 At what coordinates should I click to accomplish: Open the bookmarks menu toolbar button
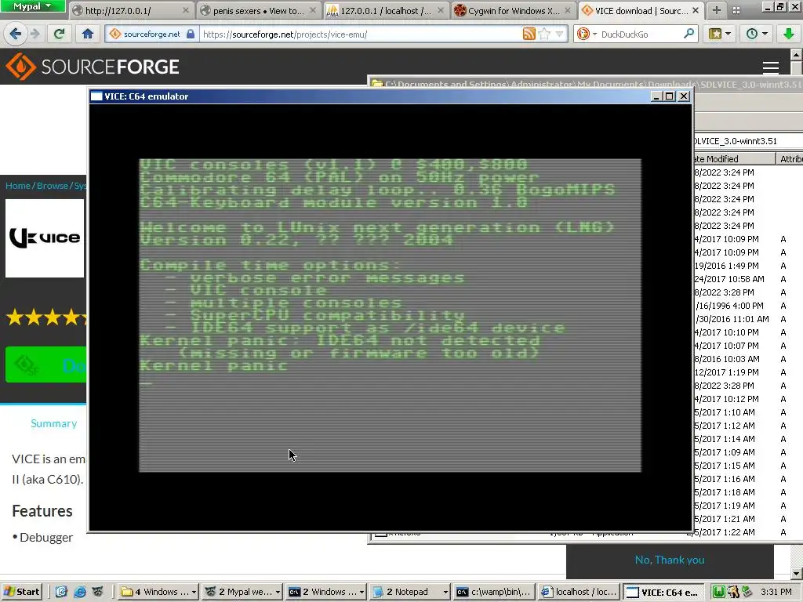pyautogui.click(x=720, y=34)
